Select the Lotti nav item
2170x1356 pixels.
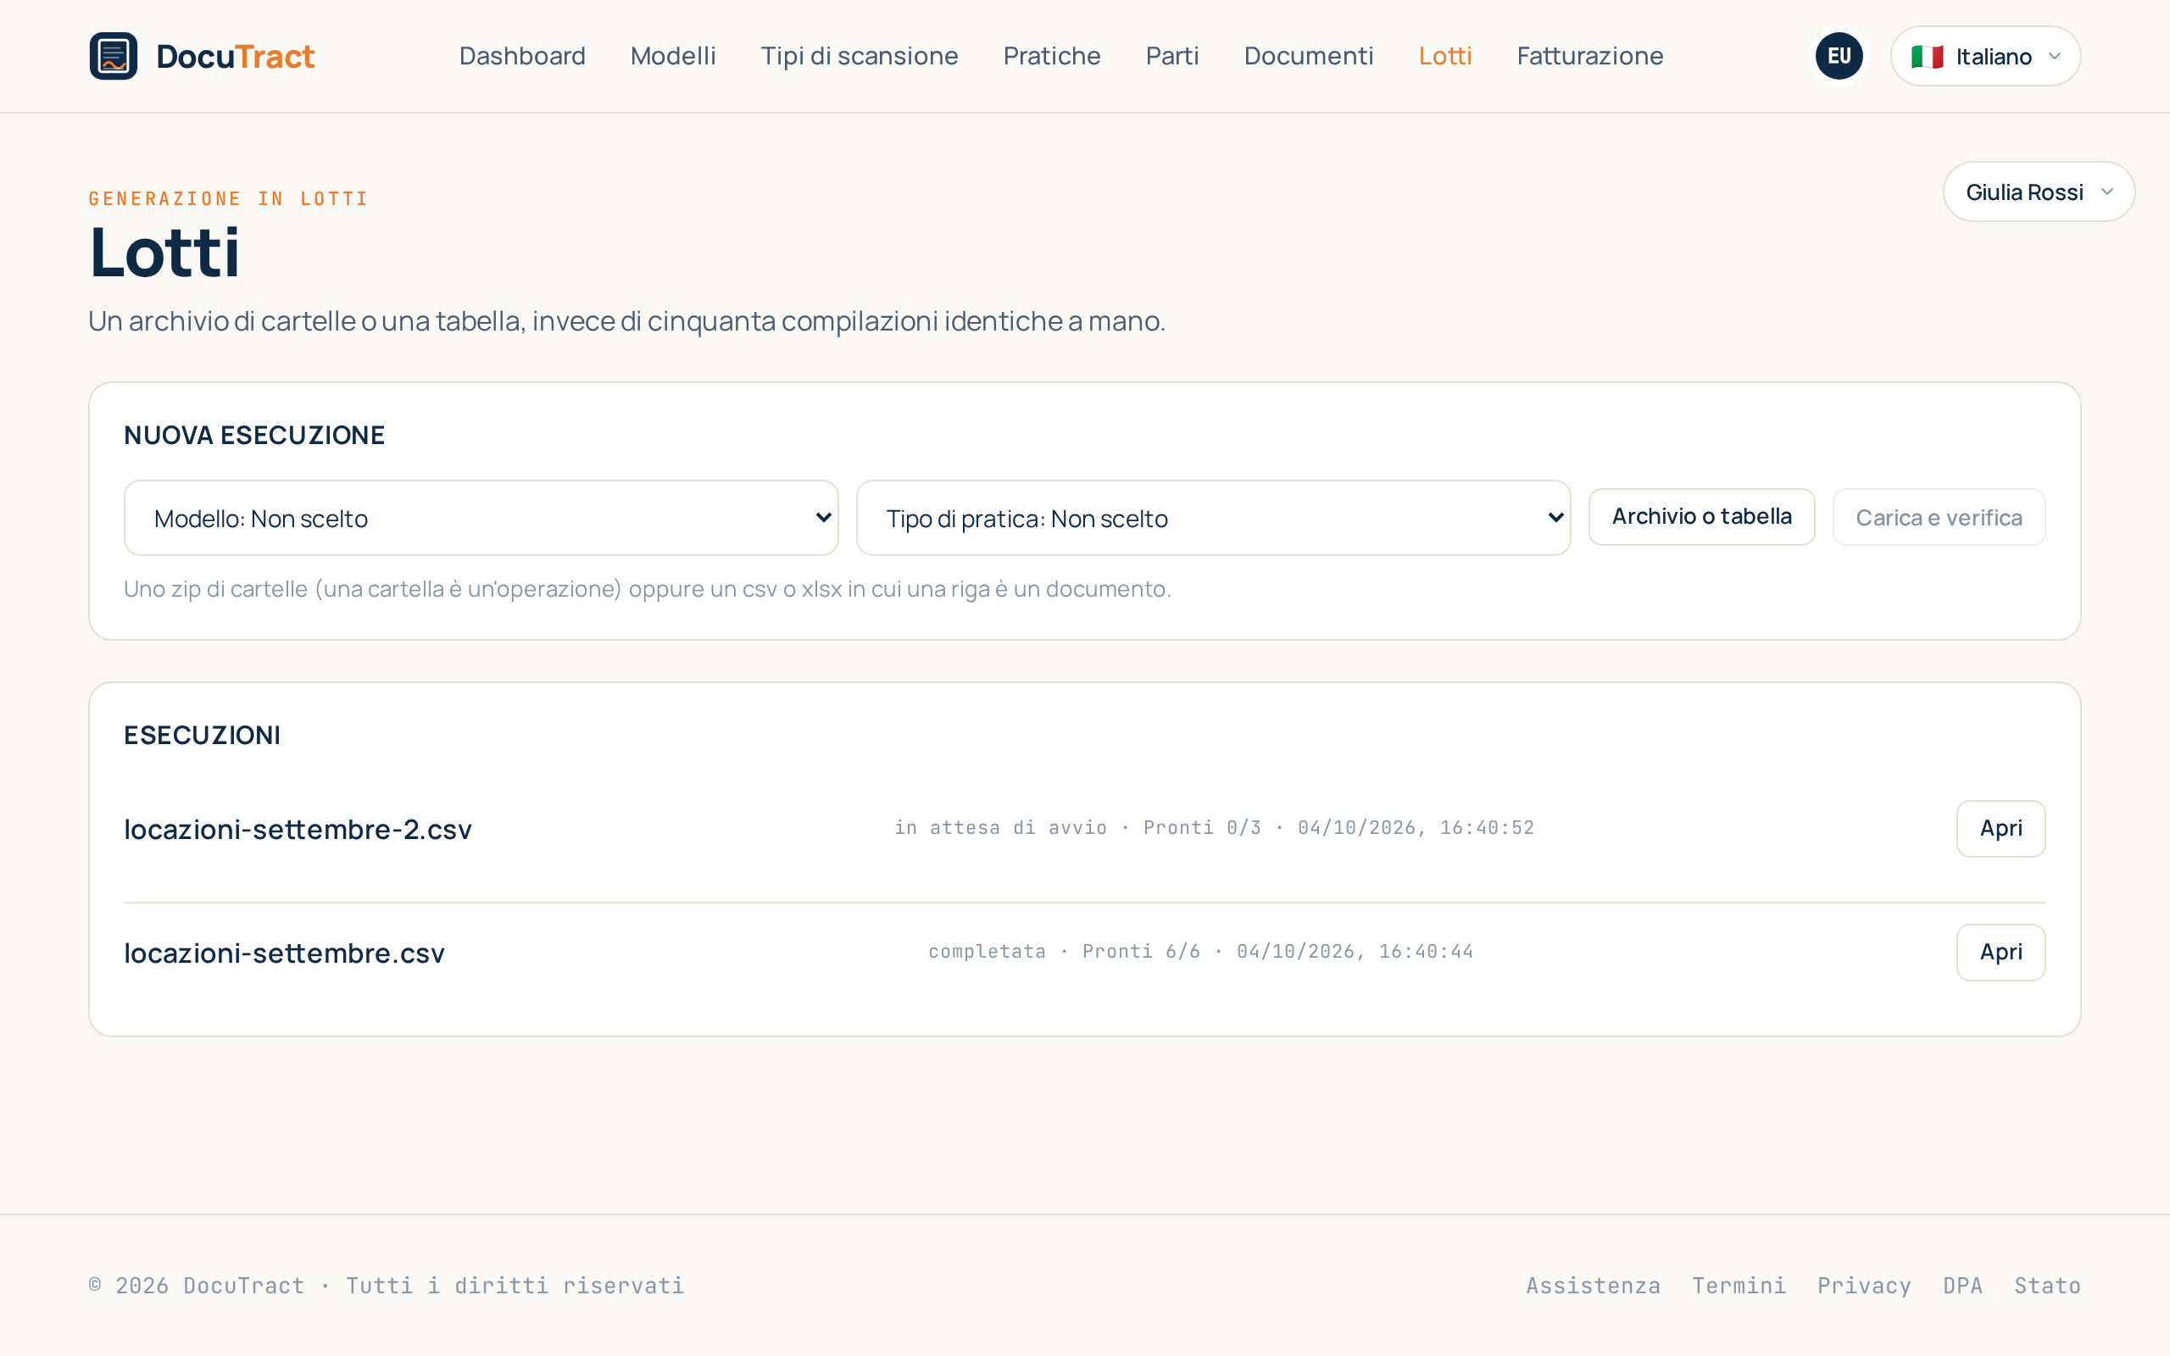coord(1444,56)
